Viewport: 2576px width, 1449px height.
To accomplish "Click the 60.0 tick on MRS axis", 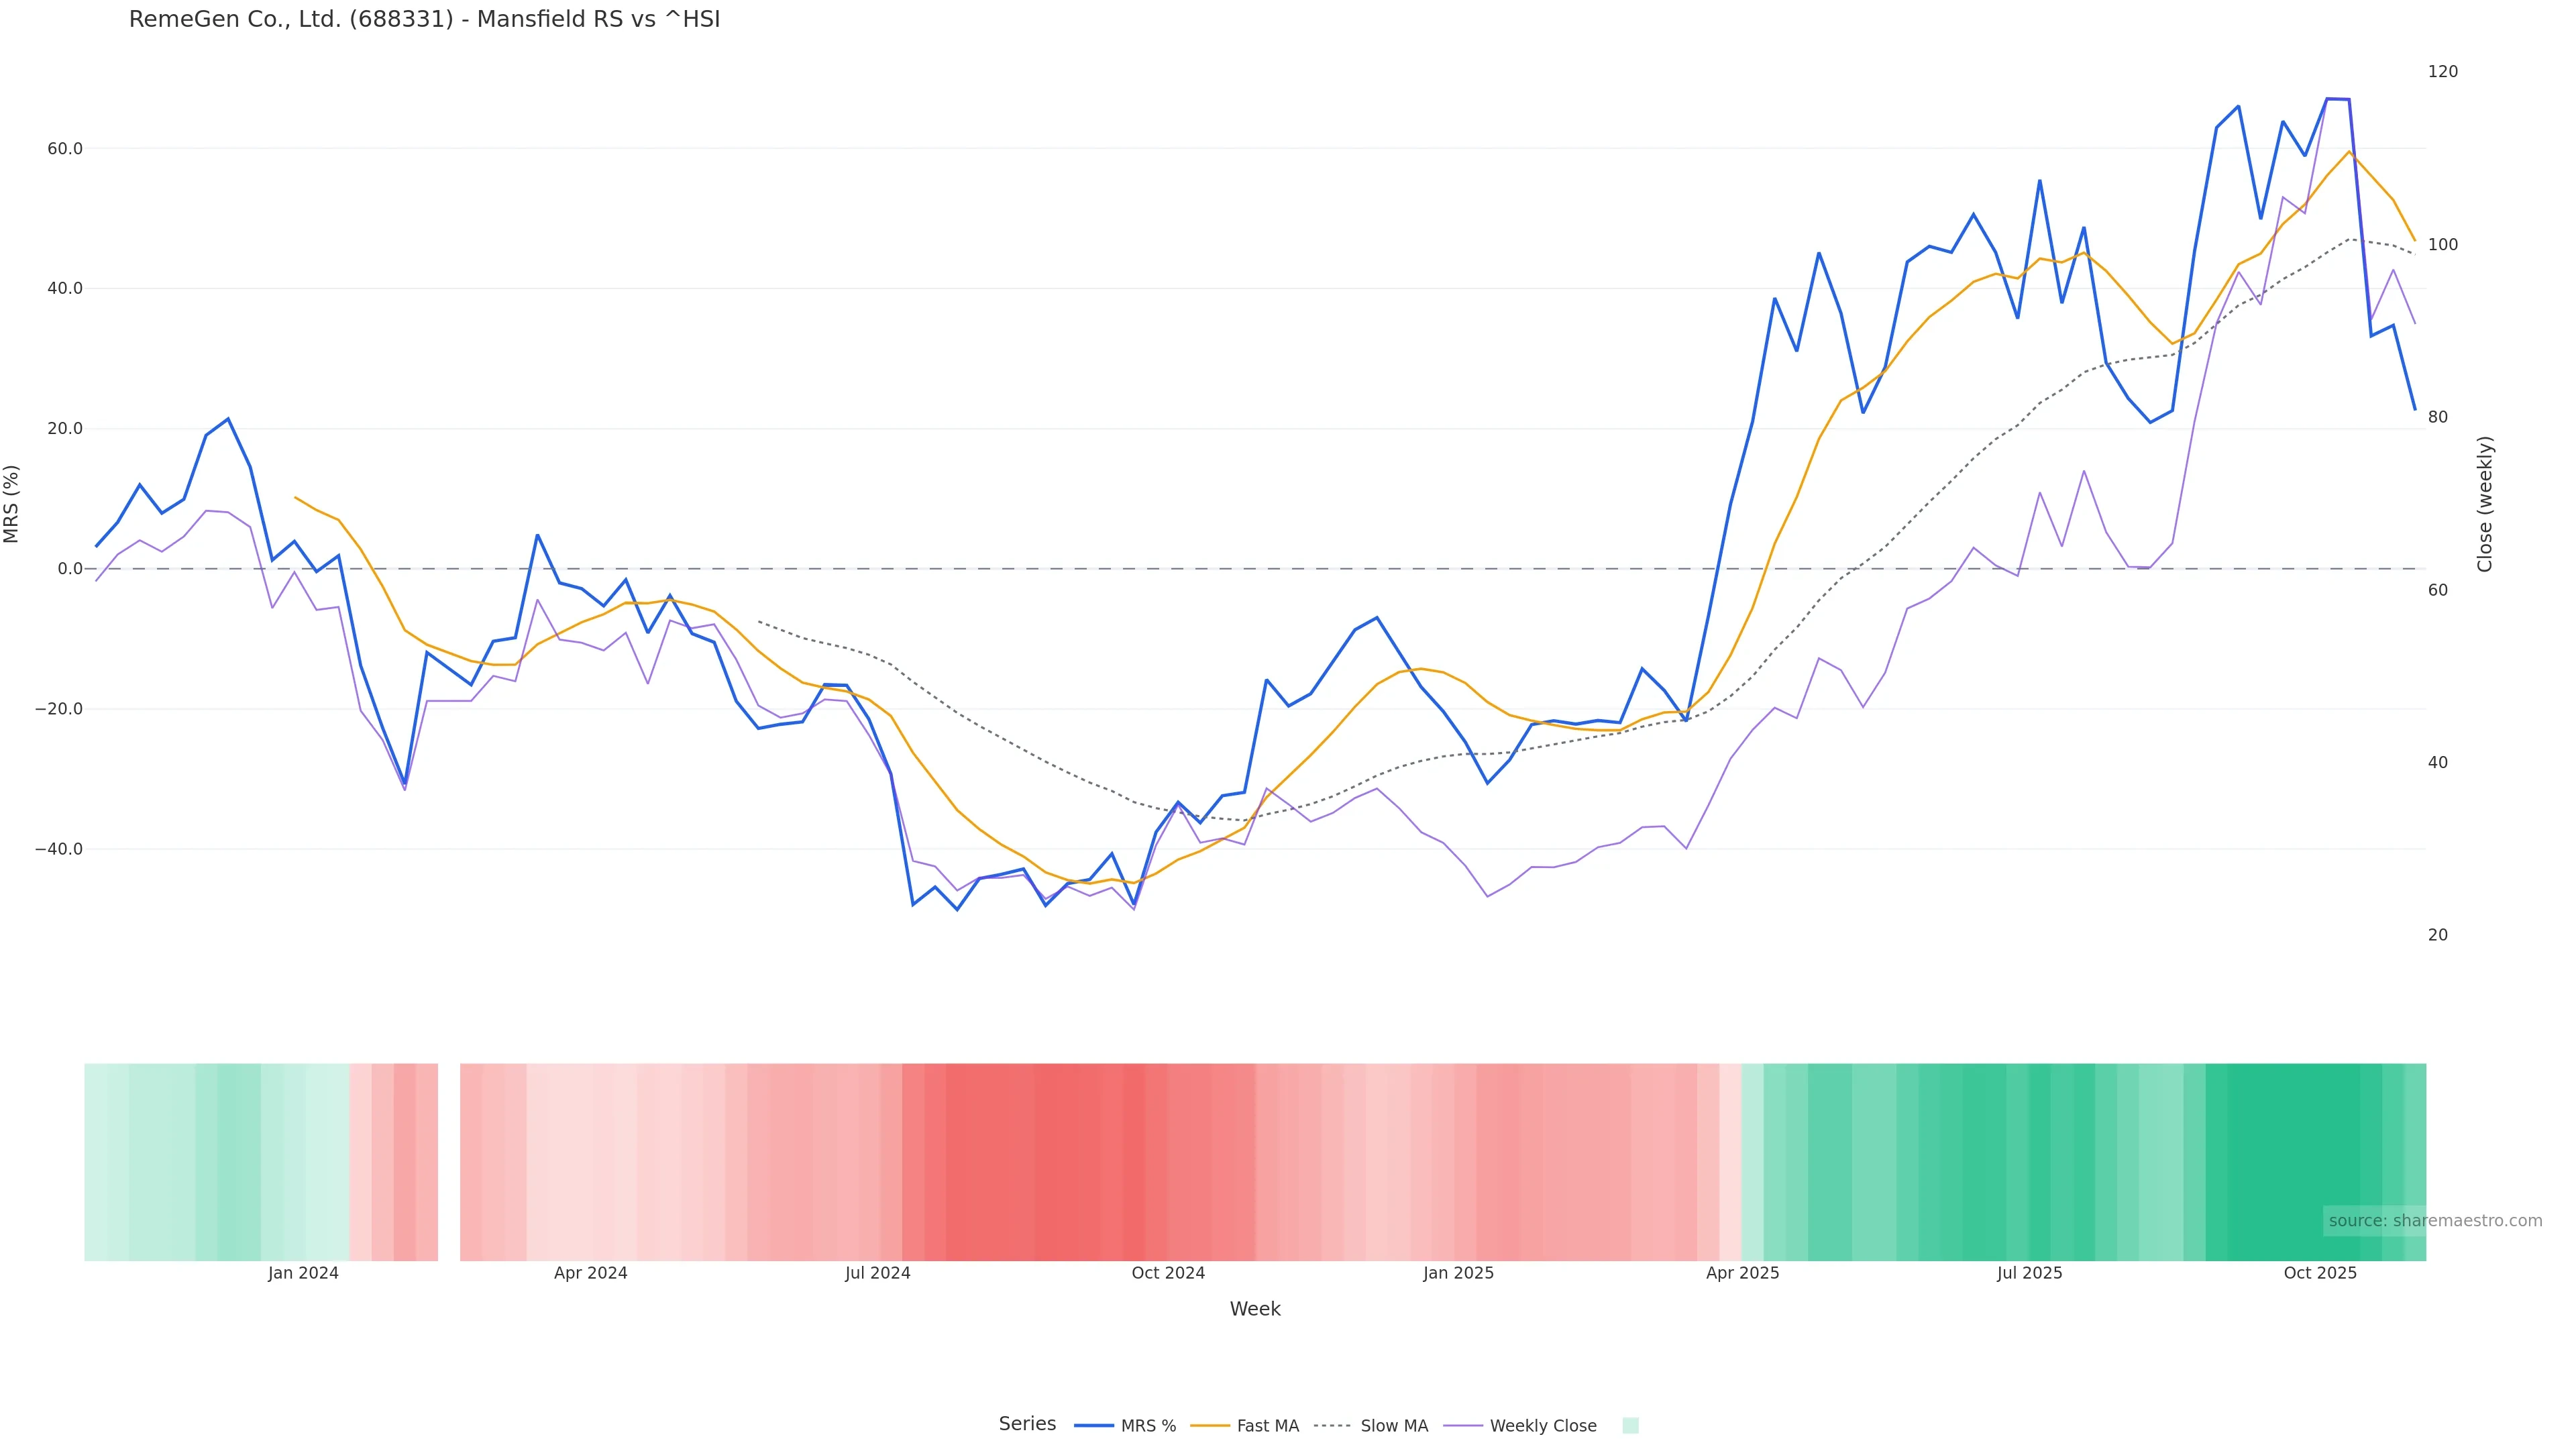I will coord(65,149).
